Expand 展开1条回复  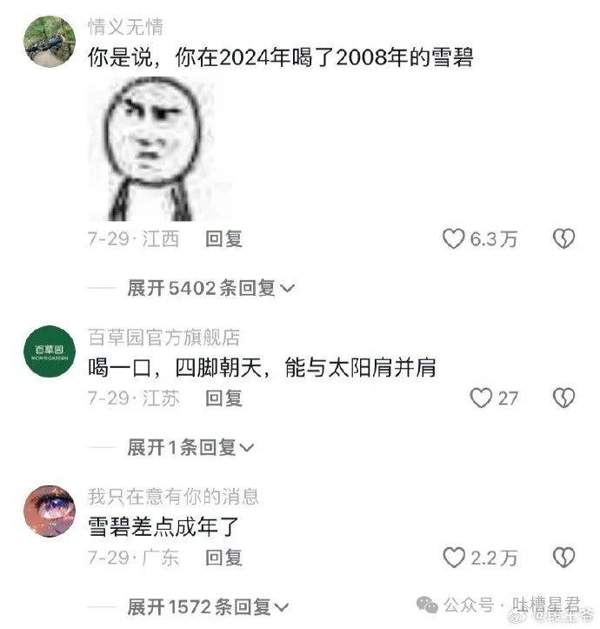(x=190, y=447)
